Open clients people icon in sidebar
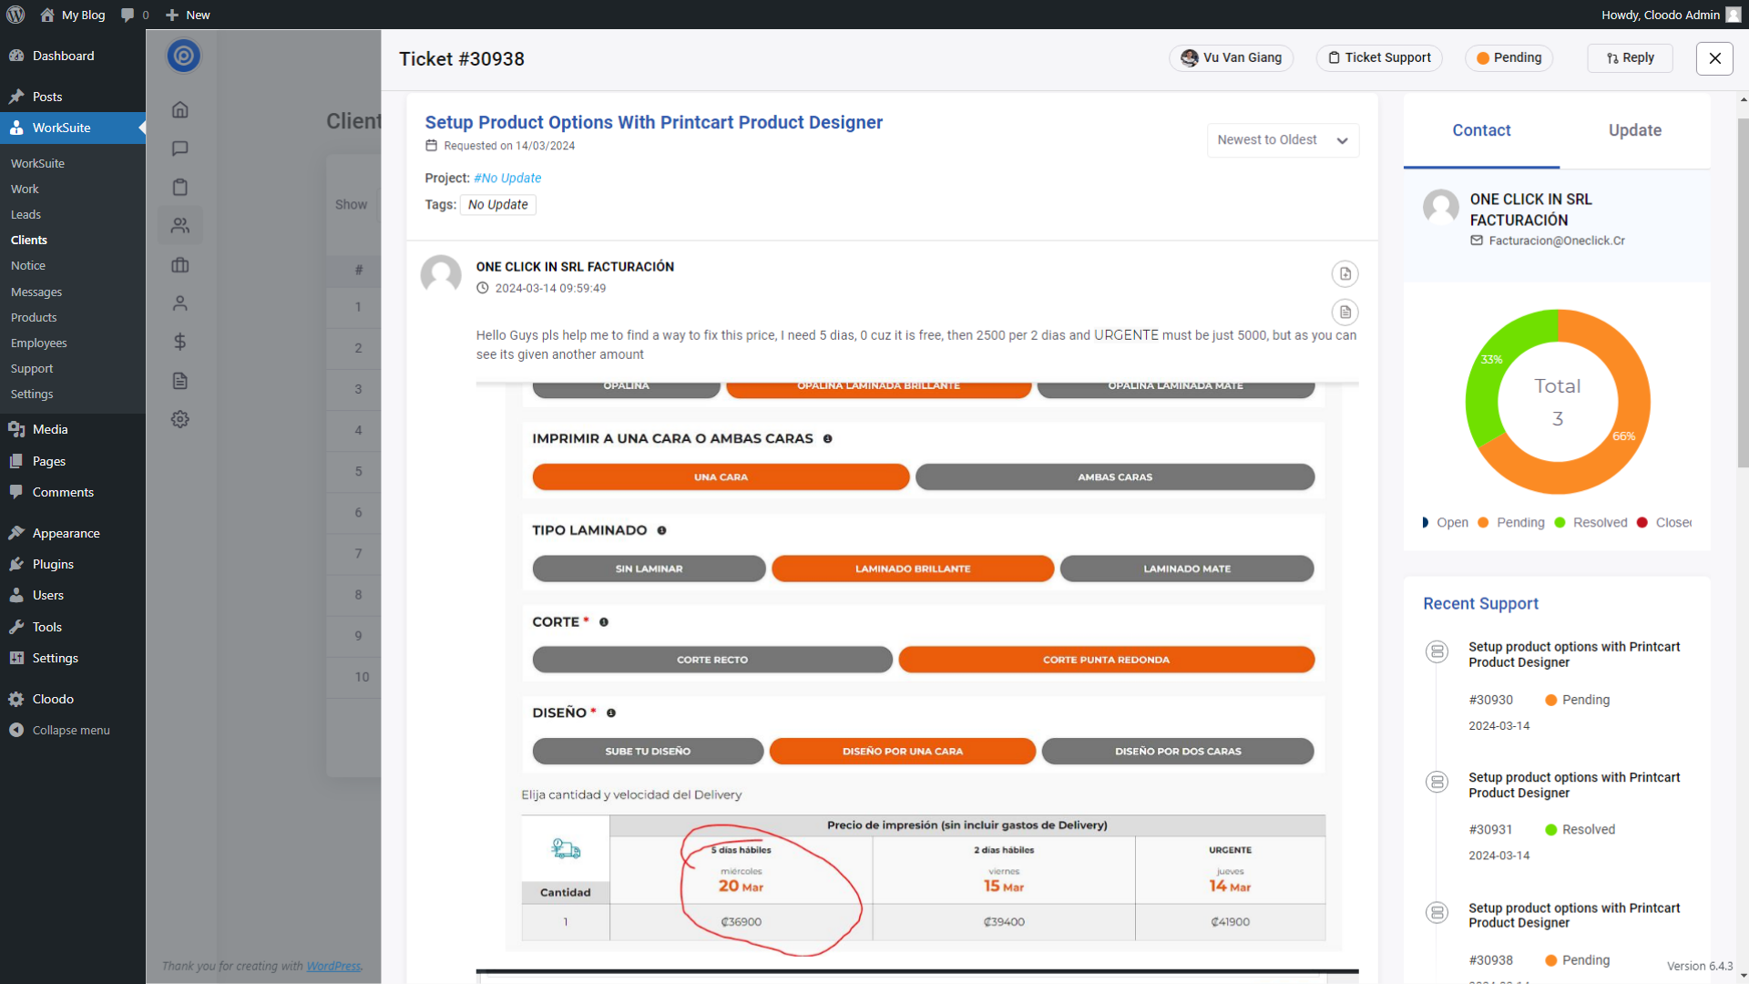Image resolution: width=1749 pixels, height=984 pixels. [180, 225]
